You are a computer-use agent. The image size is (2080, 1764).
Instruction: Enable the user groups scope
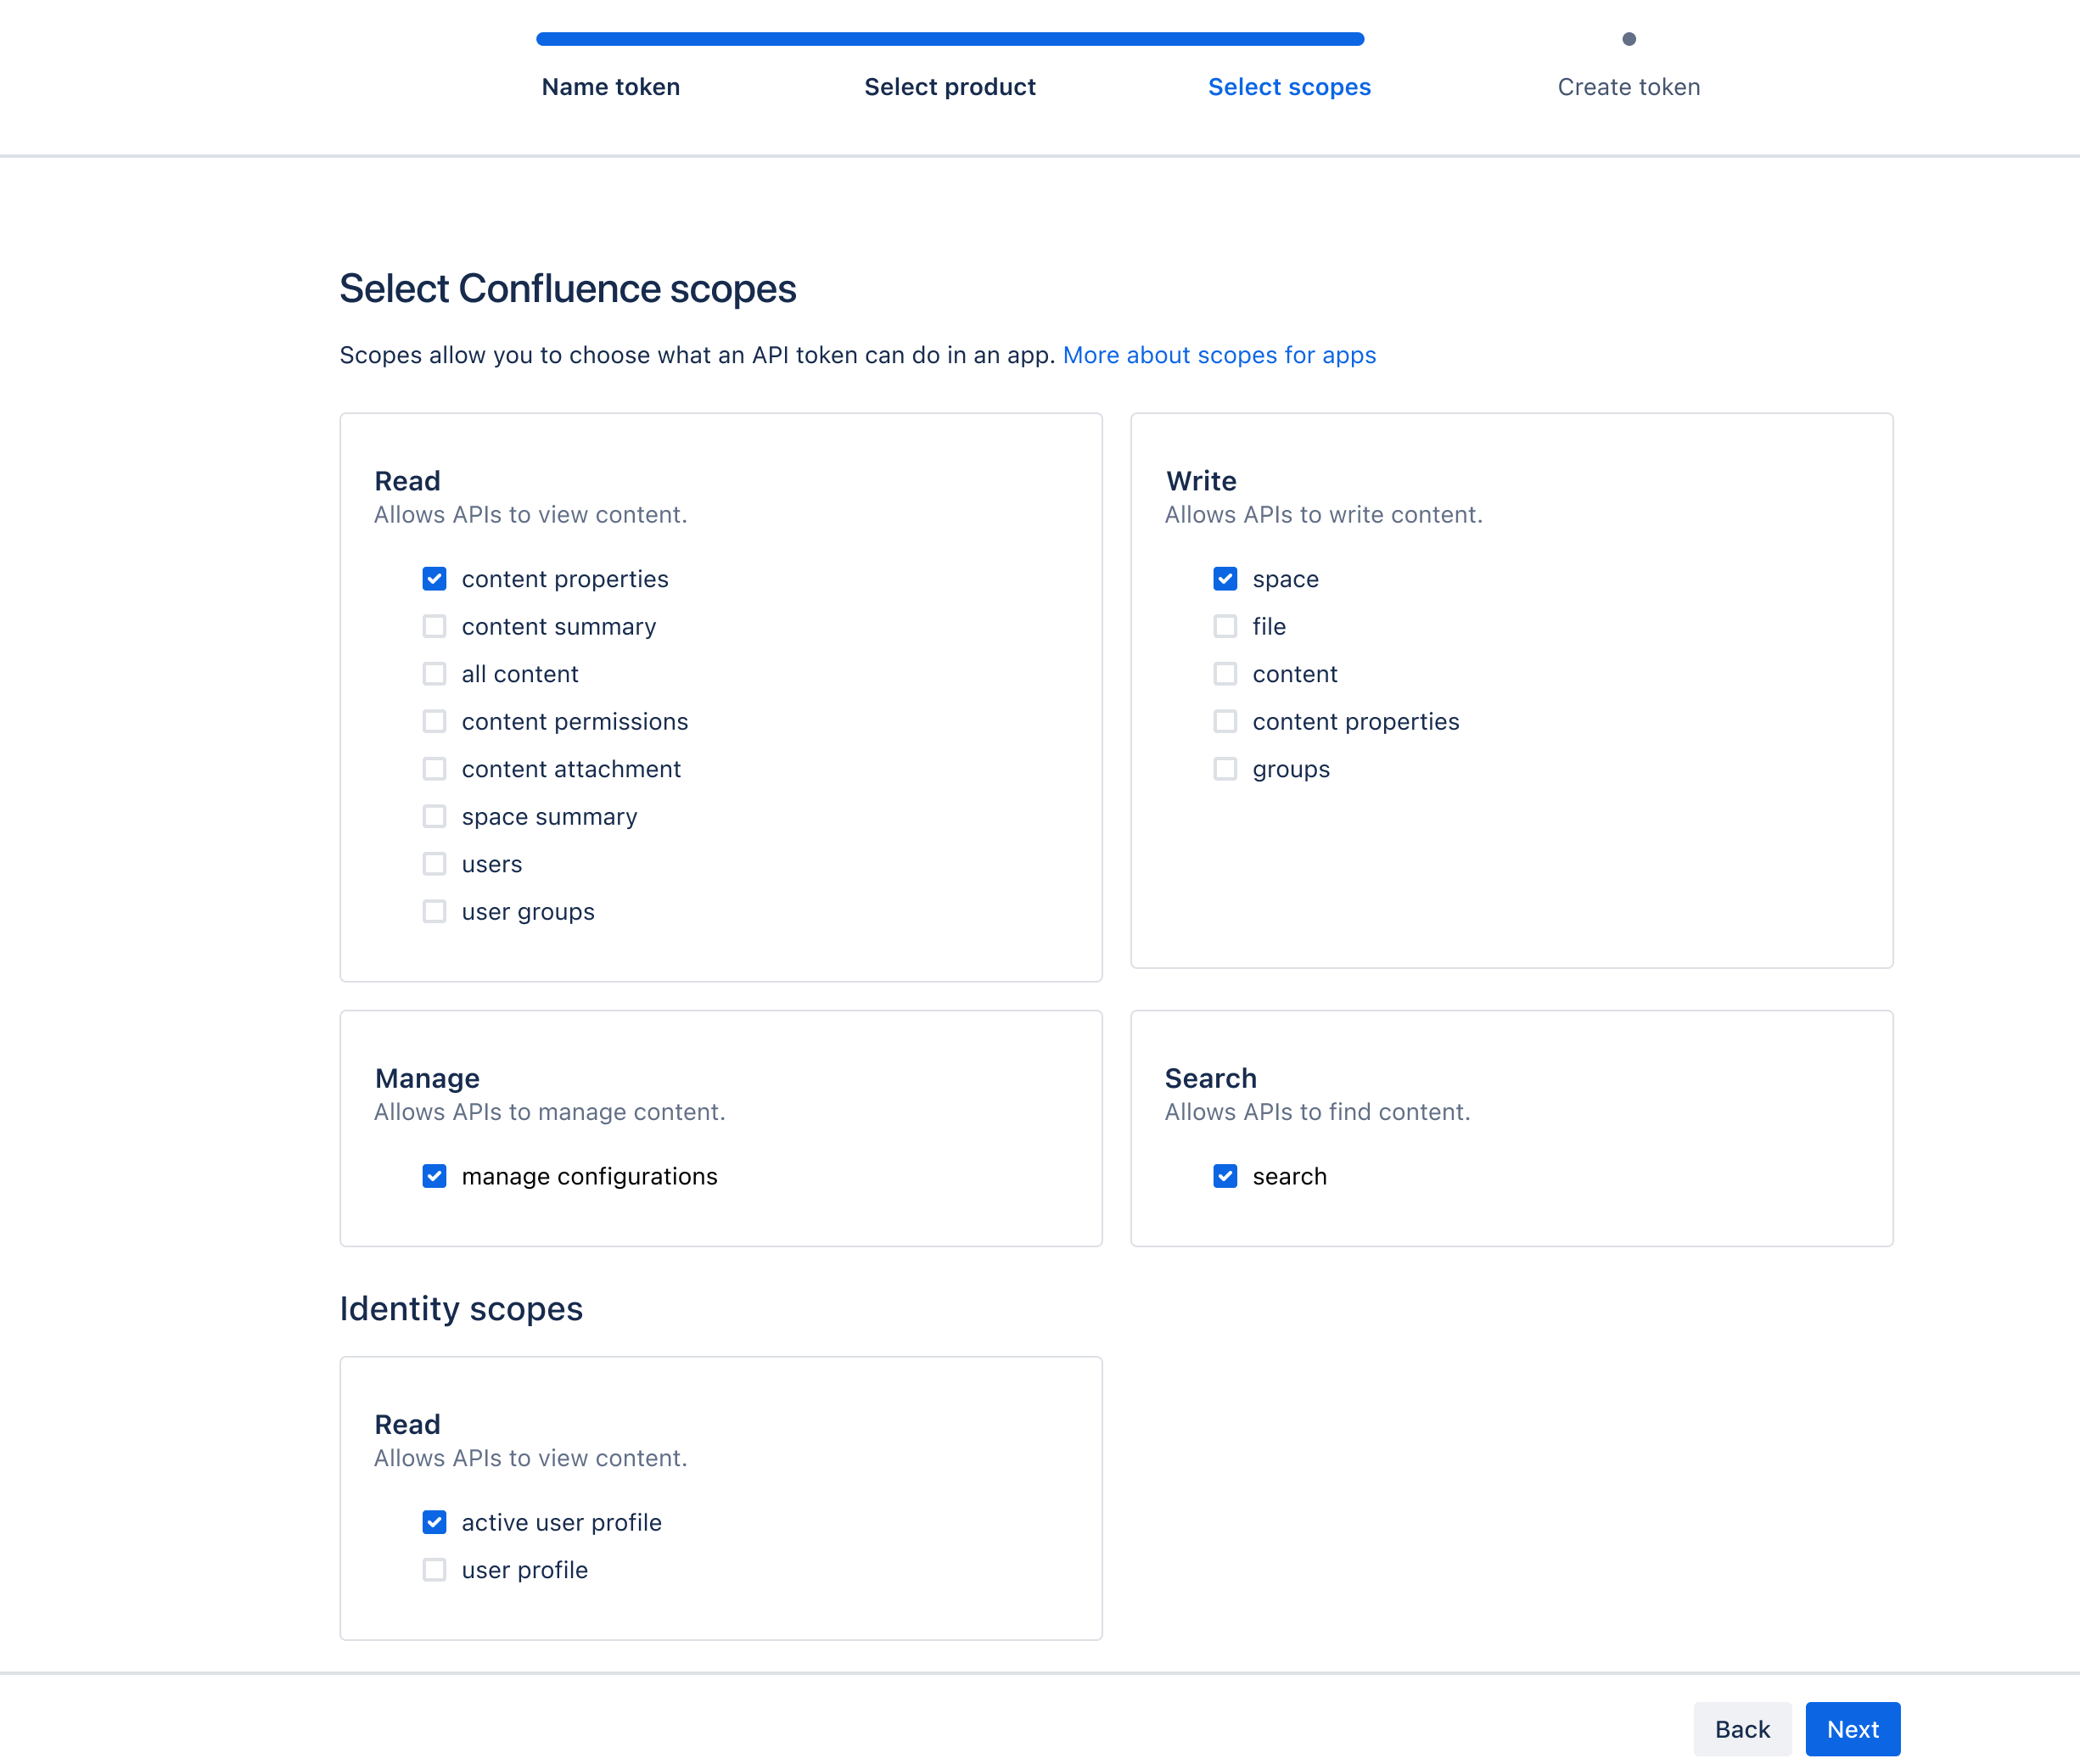(434, 912)
